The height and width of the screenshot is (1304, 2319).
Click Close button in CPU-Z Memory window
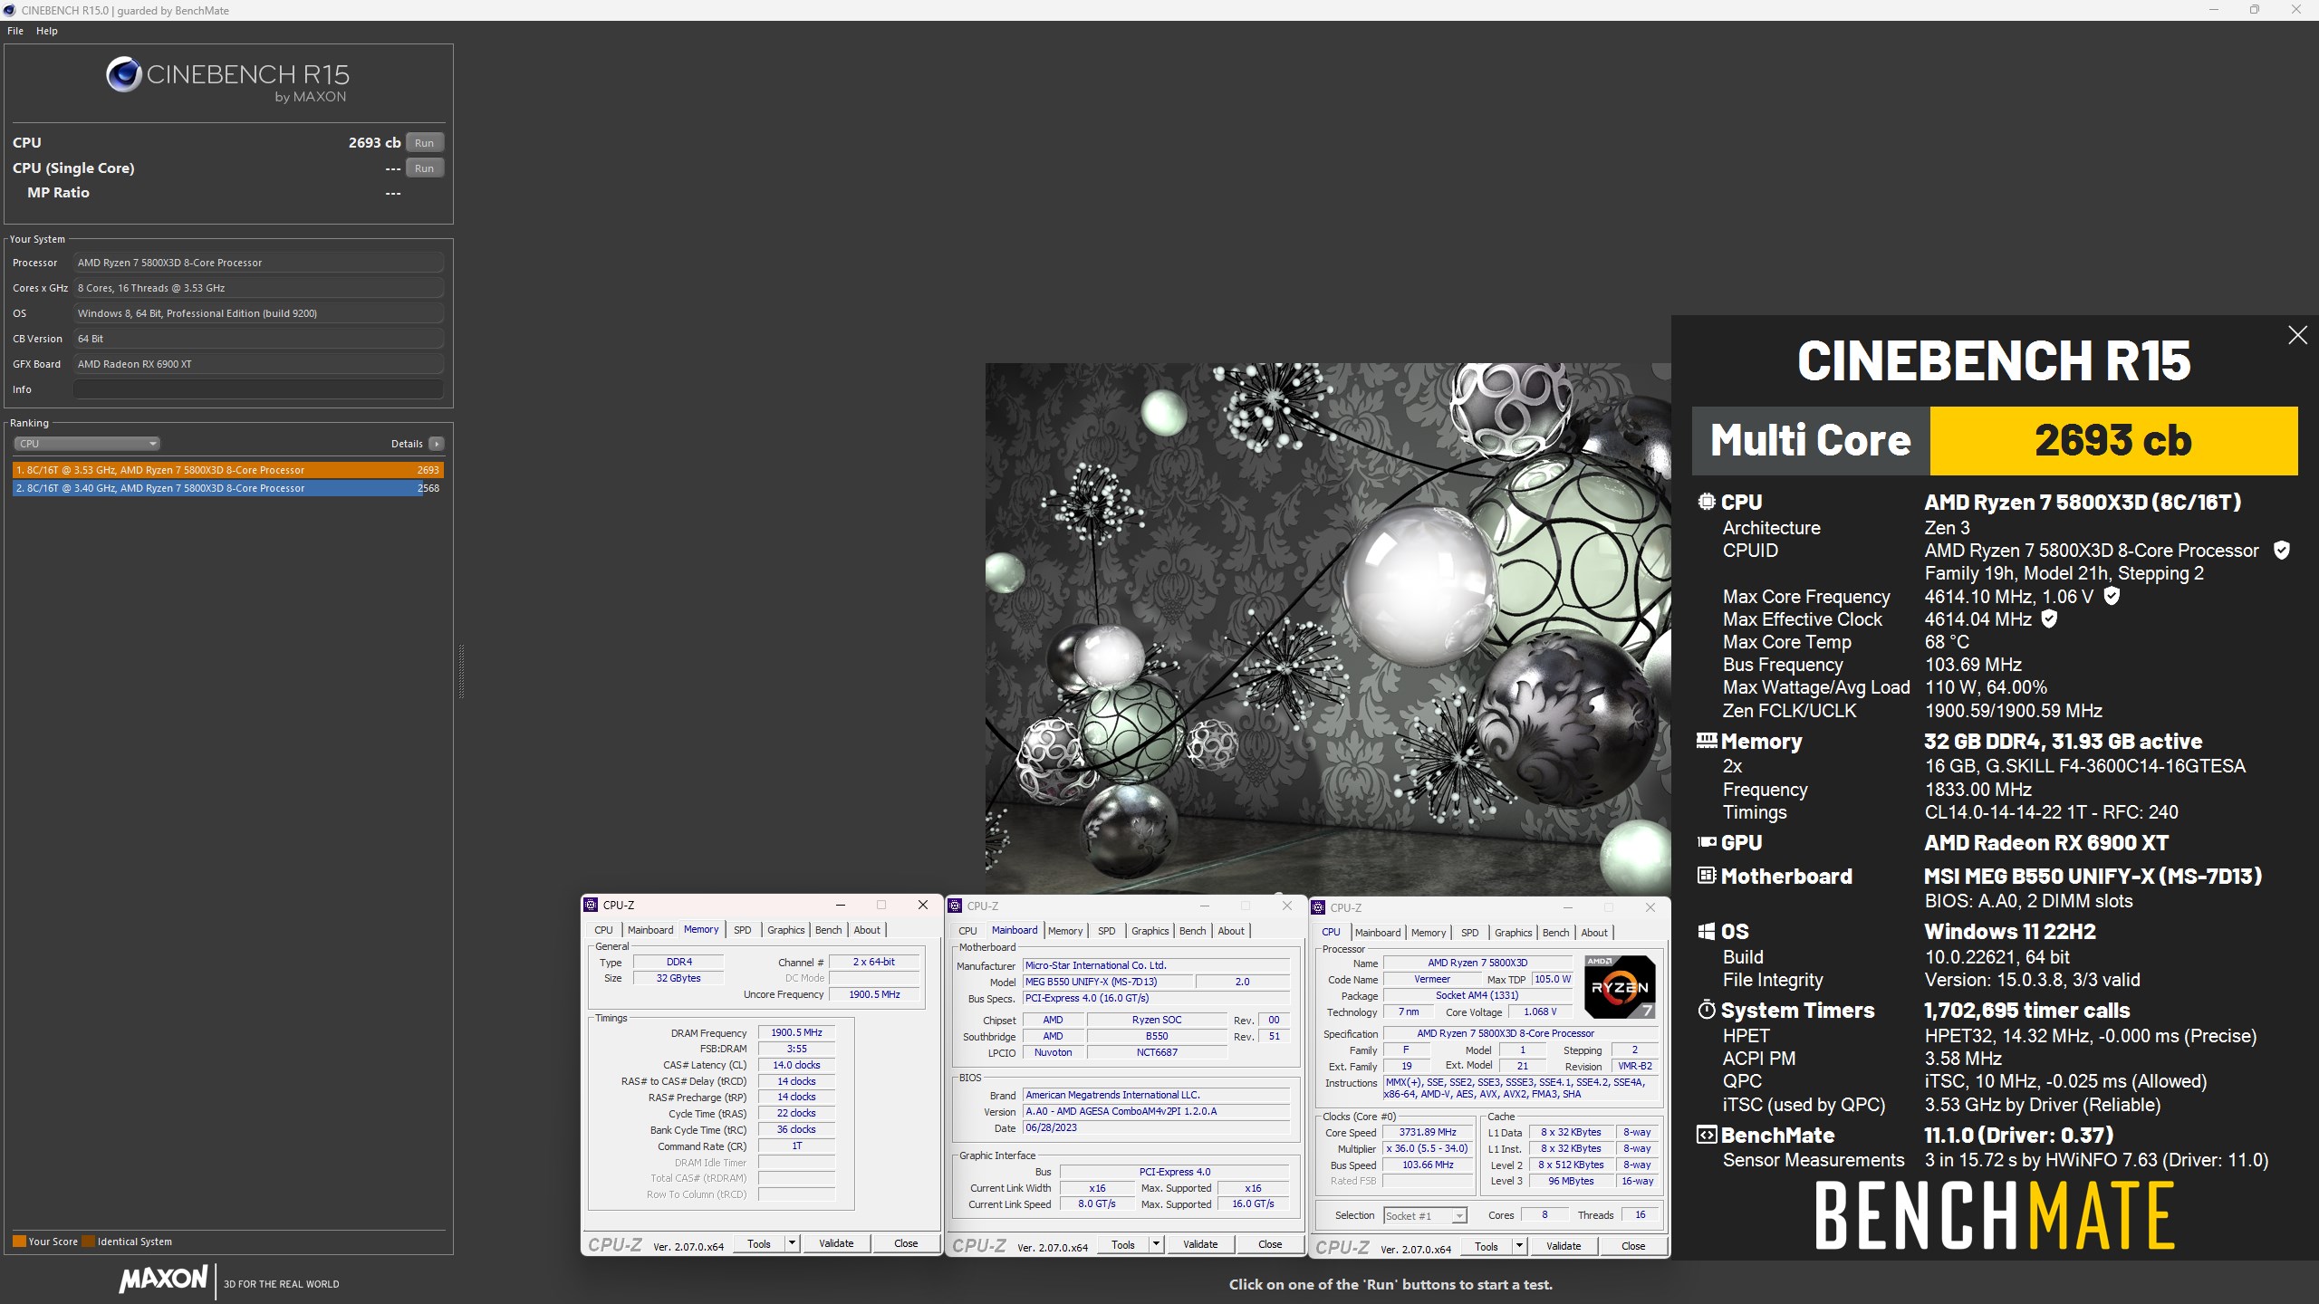pos(906,1243)
